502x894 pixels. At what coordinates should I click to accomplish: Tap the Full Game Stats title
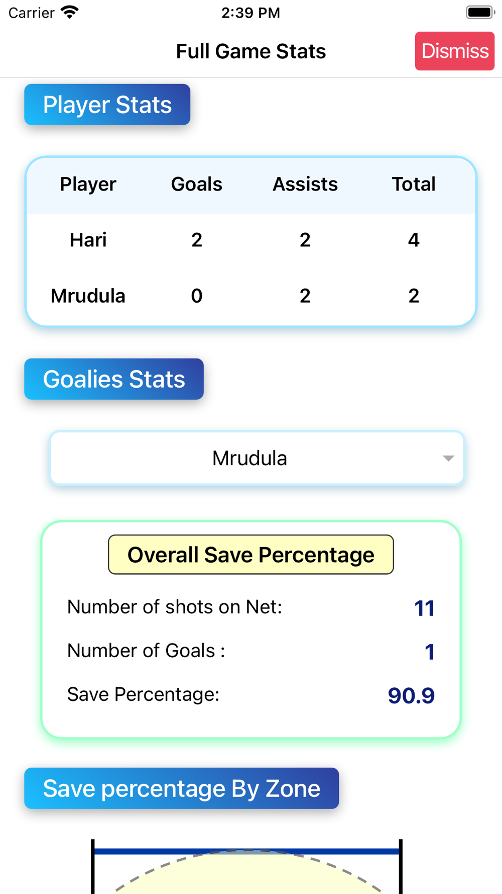point(251,51)
